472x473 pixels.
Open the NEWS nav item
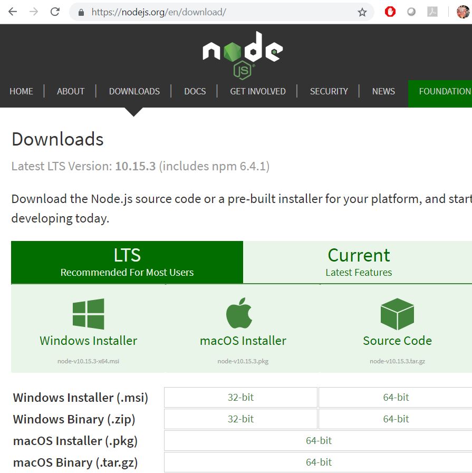point(383,91)
